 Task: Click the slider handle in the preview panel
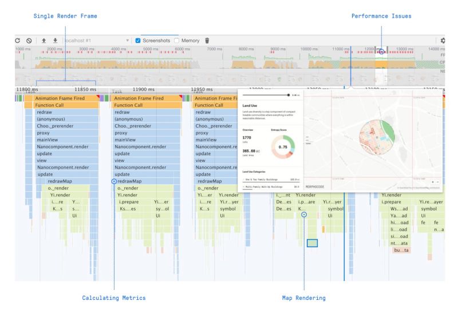(x=289, y=95)
